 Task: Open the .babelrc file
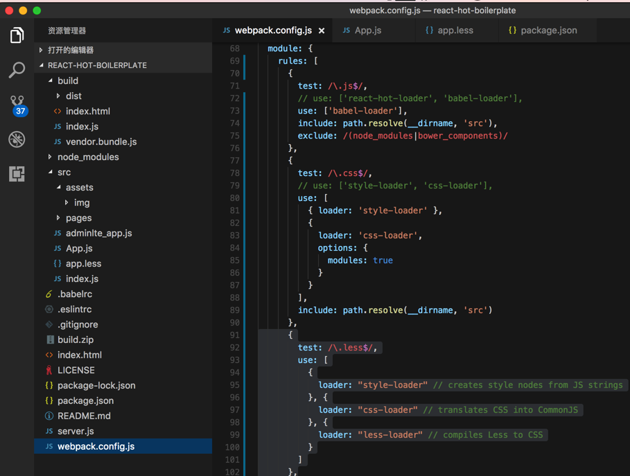[75, 294]
